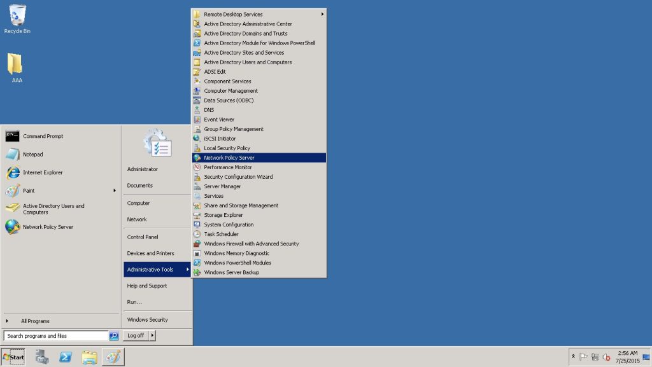Open Group Policy Management
This screenshot has height=367, width=652.
point(233,129)
